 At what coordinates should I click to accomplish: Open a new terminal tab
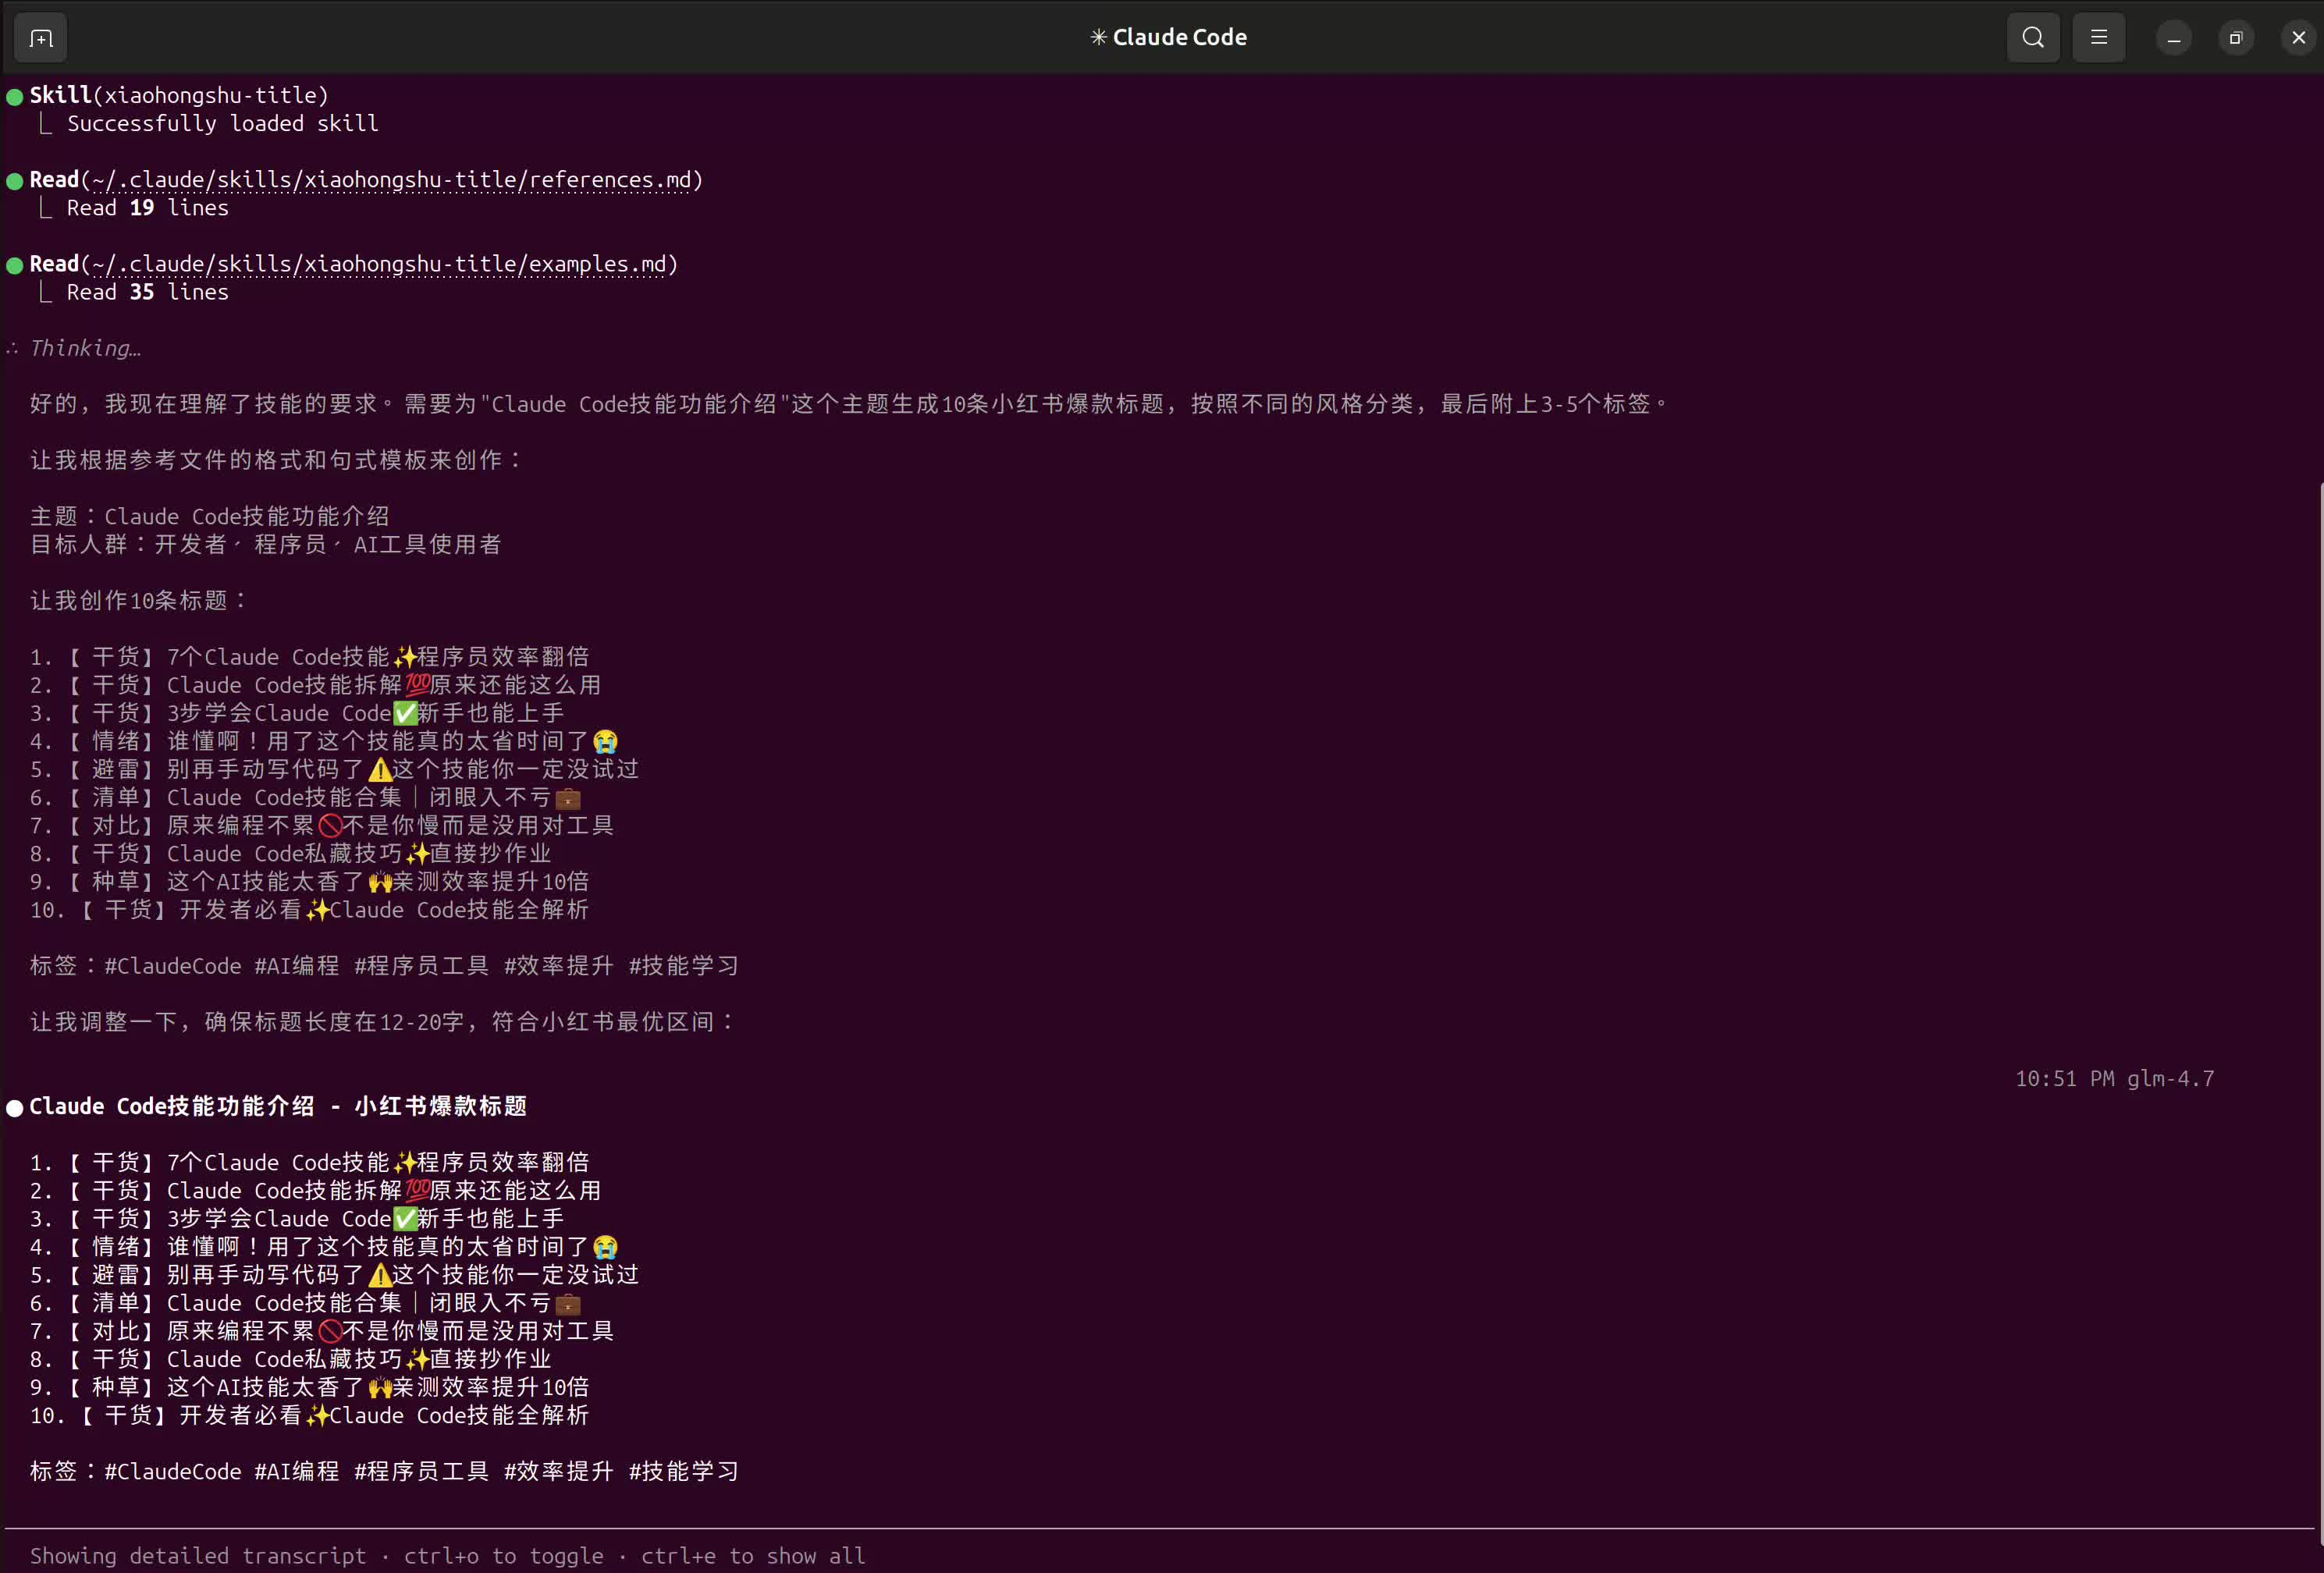pos(41,38)
